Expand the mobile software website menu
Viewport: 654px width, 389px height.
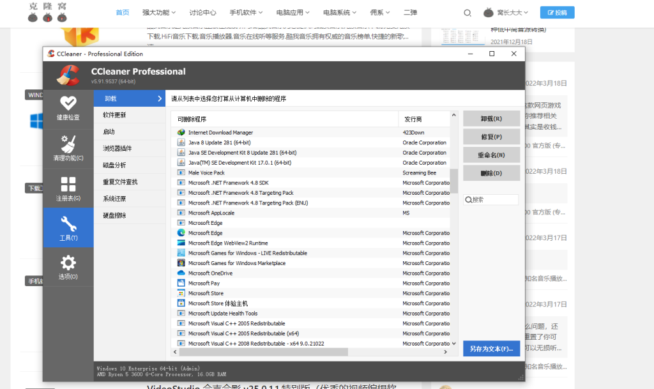coord(246,13)
